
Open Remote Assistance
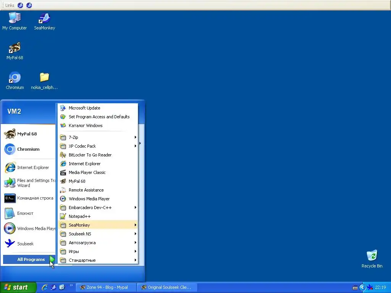point(98,190)
